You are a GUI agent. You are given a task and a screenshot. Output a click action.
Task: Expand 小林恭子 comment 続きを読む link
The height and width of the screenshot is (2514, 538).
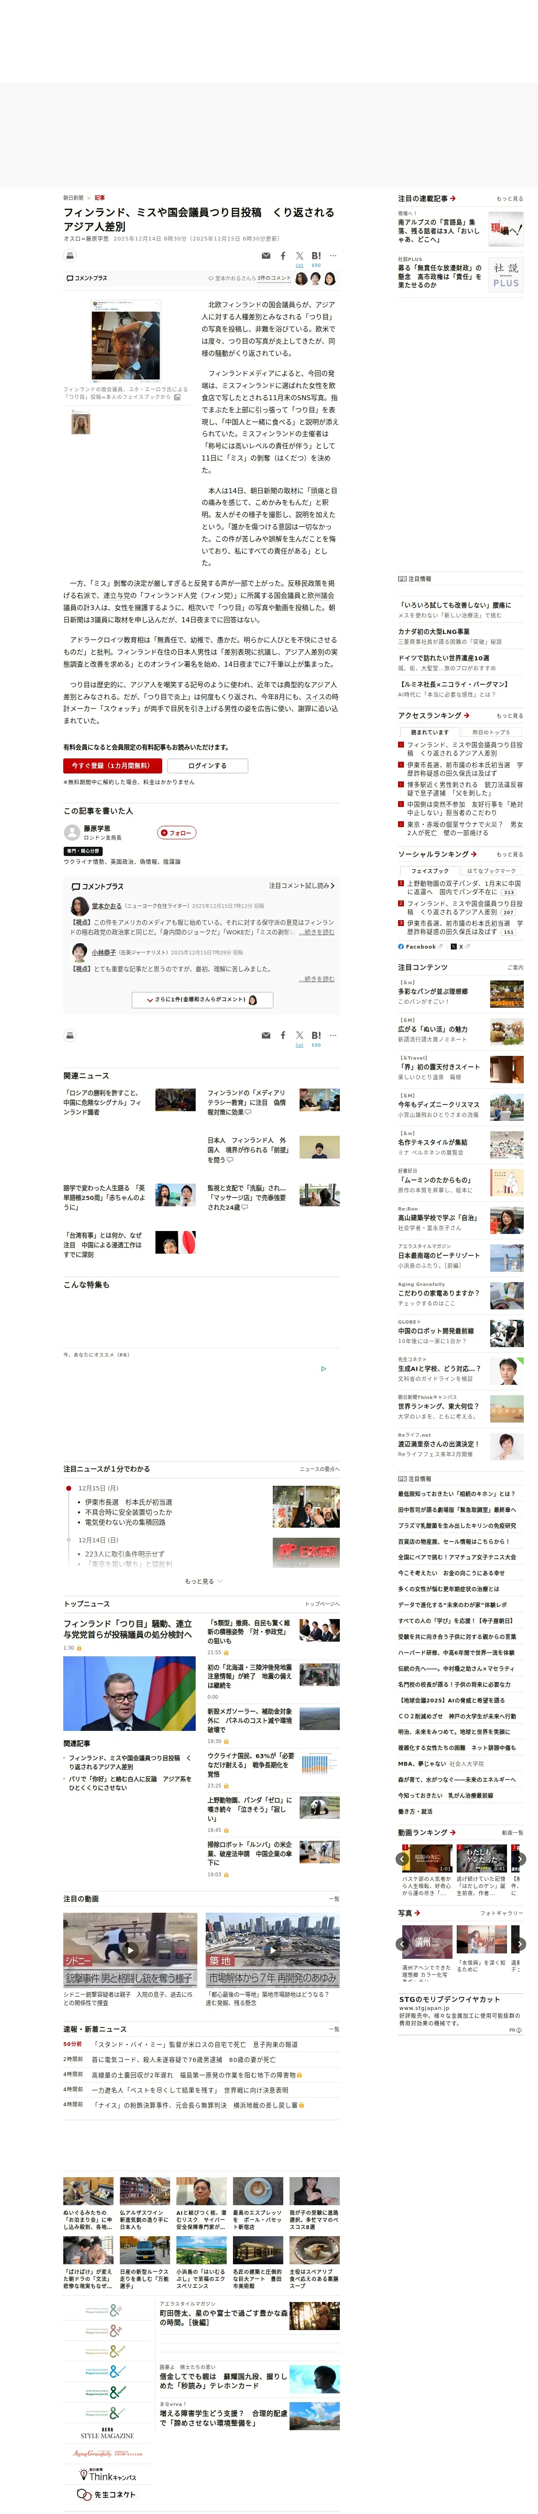[x=316, y=979]
